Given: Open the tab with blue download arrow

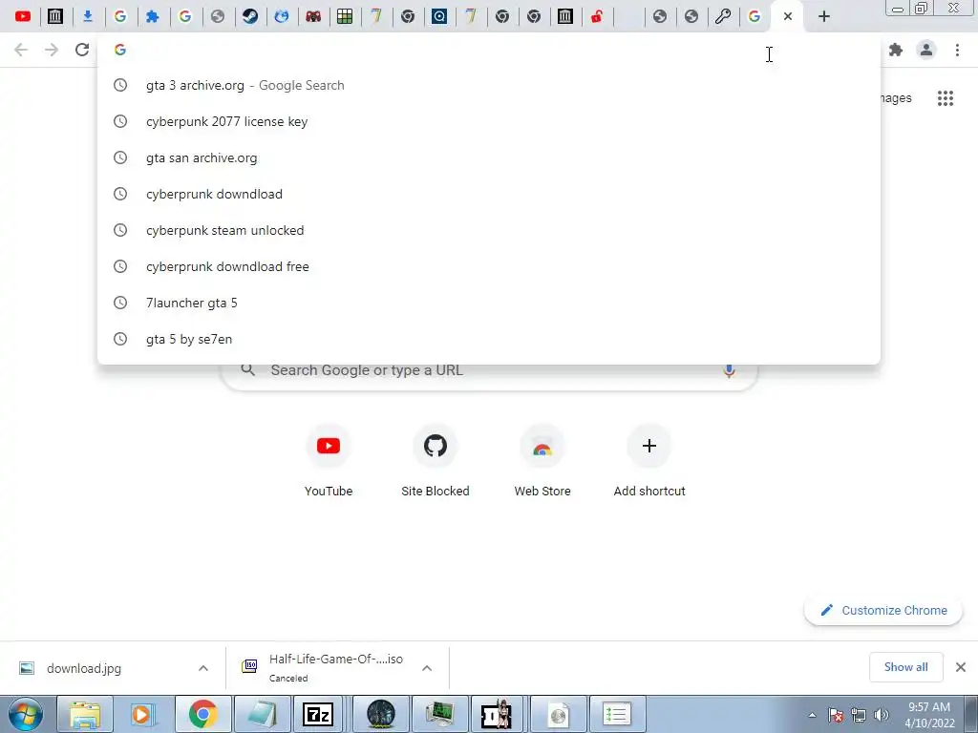Looking at the screenshot, I should point(88,16).
